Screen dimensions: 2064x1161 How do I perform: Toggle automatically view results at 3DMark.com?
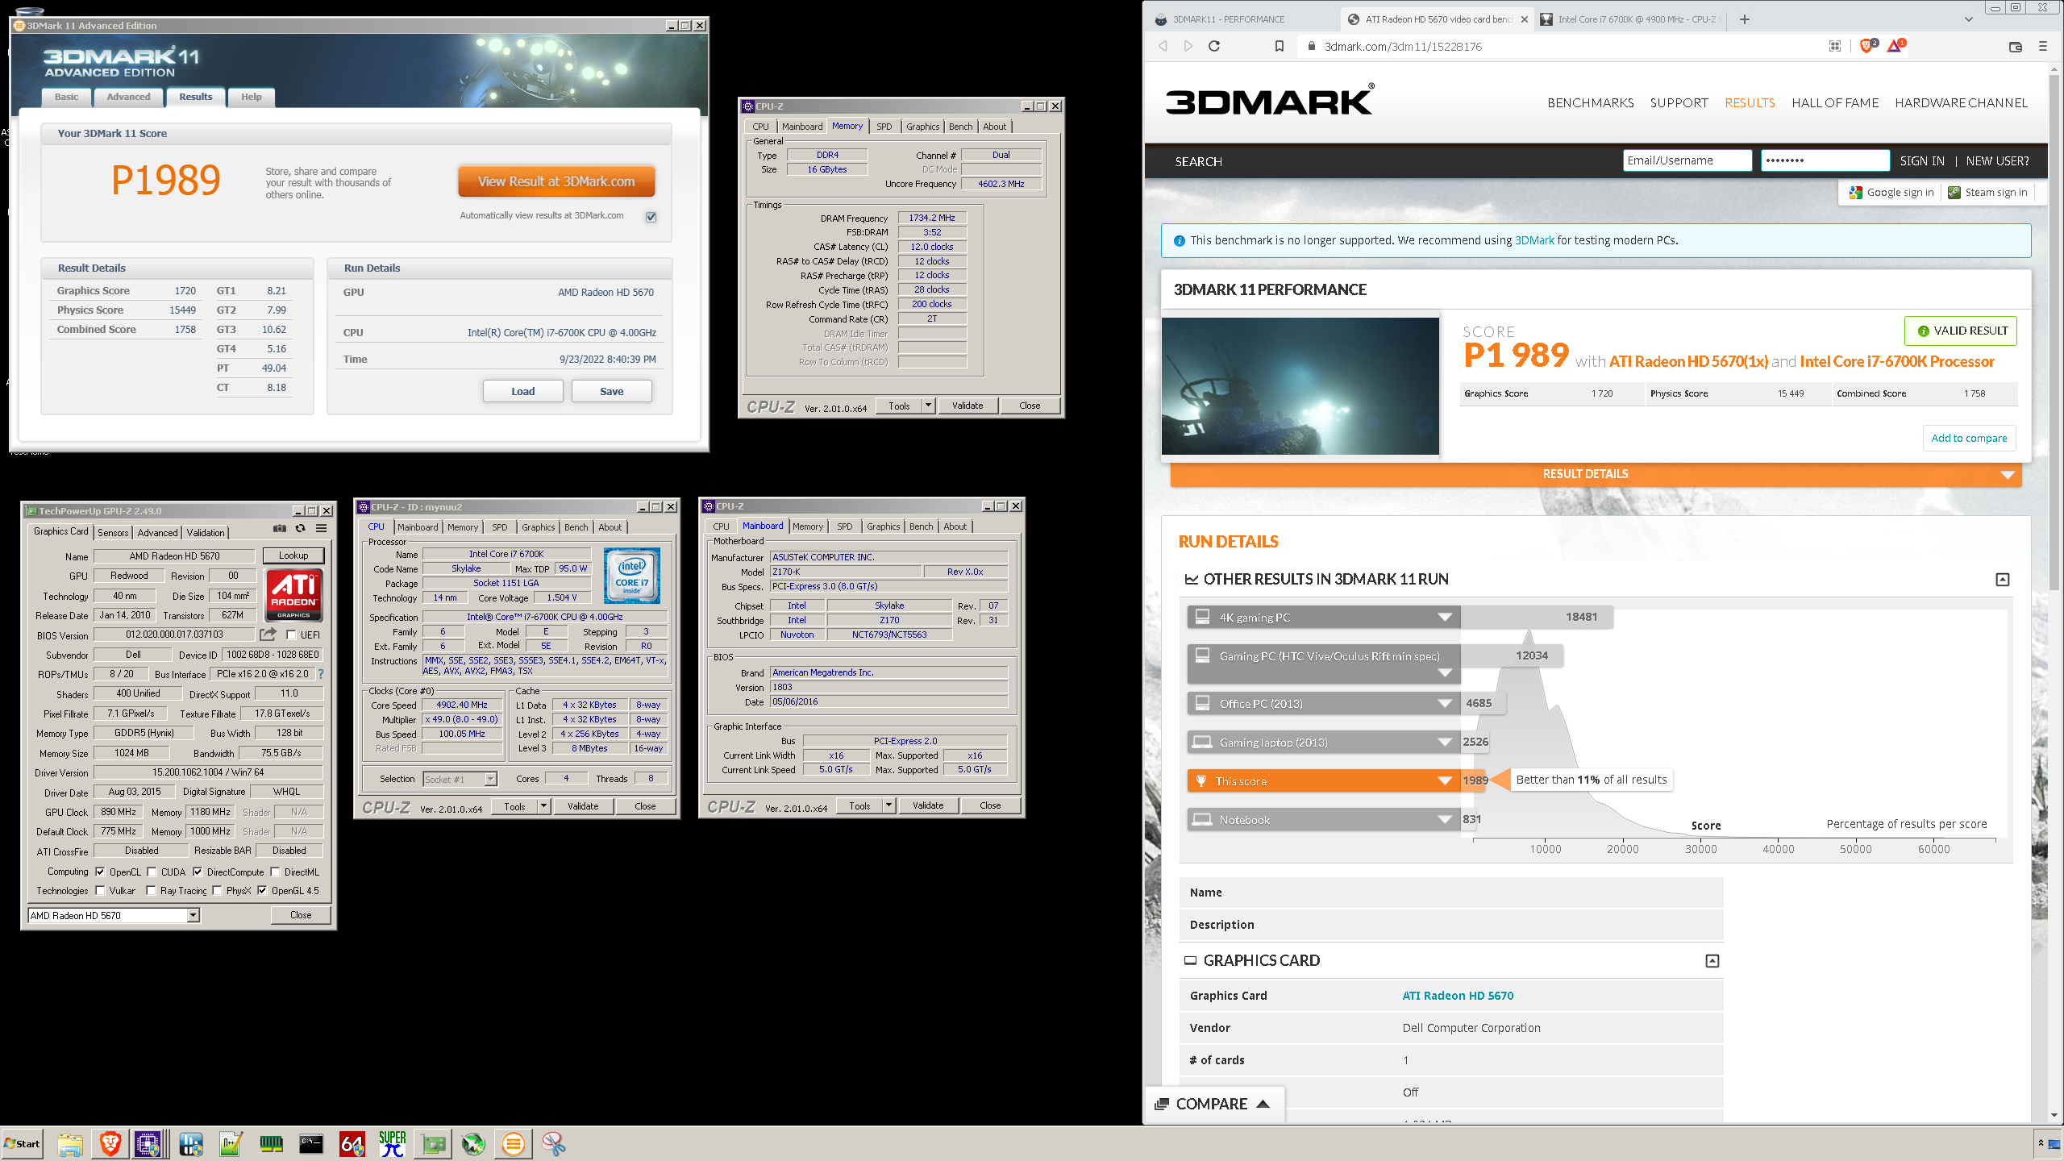(x=651, y=217)
